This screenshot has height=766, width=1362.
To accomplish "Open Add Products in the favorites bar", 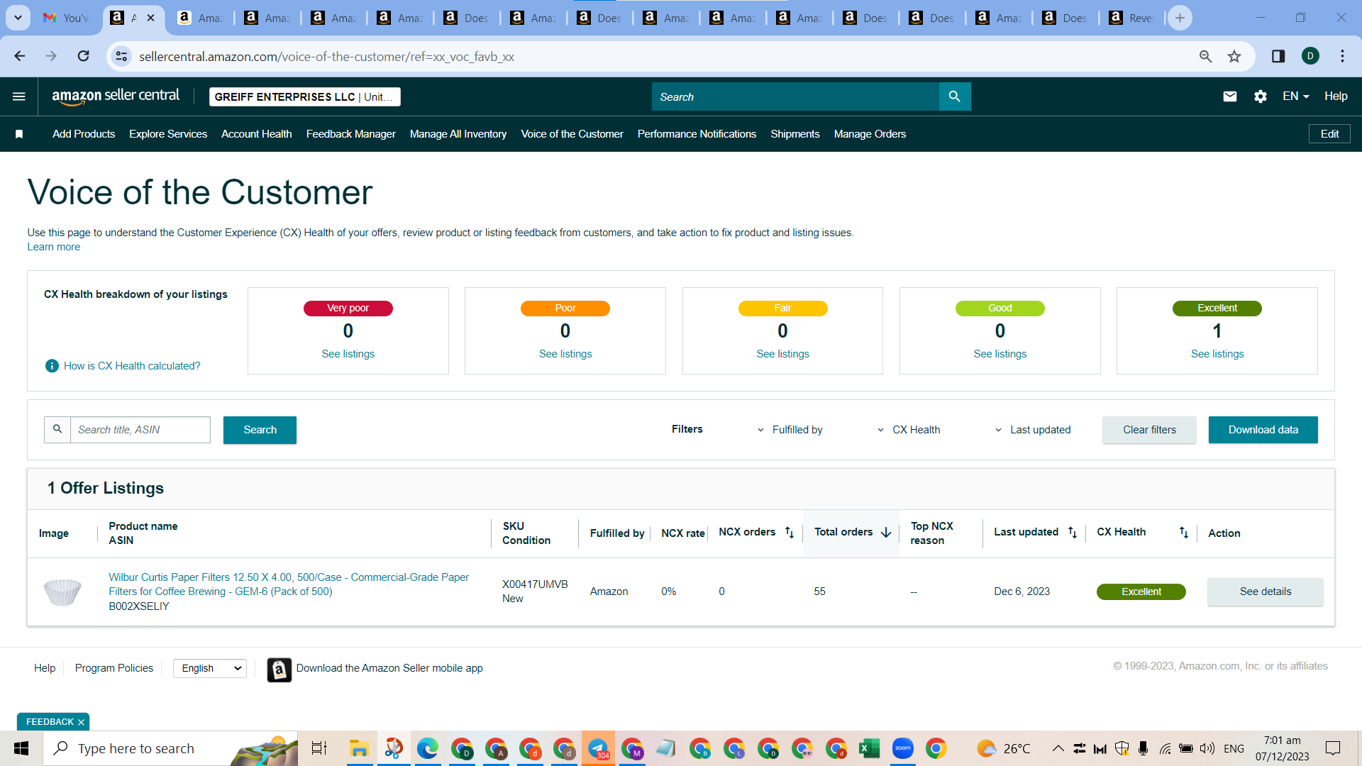I will point(84,134).
